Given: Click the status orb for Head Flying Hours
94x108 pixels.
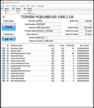Looking at the screenshot, I should (x=4, y=73).
